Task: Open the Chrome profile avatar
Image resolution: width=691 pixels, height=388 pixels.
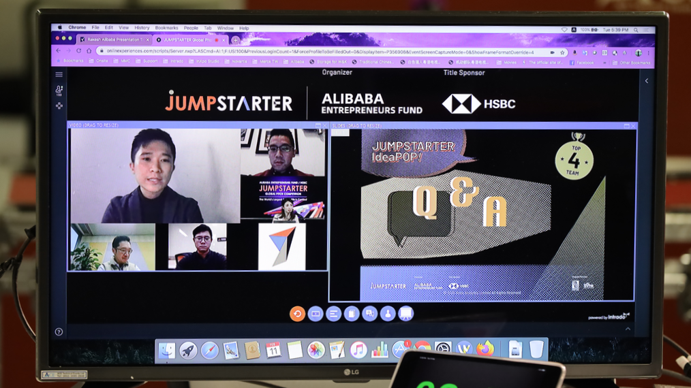Action: point(639,53)
